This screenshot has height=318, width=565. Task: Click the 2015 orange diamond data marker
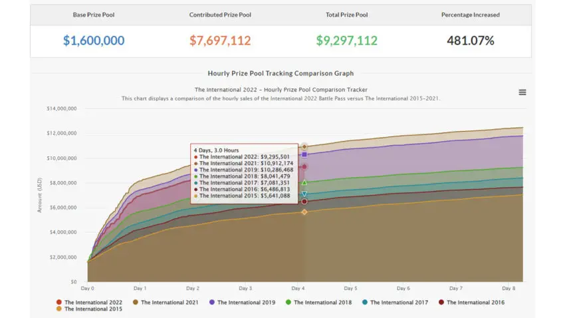coord(304,212)
